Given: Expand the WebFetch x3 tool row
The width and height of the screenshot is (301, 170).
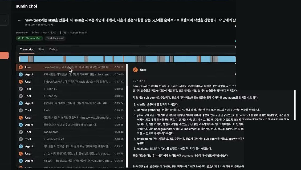Looking at the screenshot, I should [x=71, y=139].
